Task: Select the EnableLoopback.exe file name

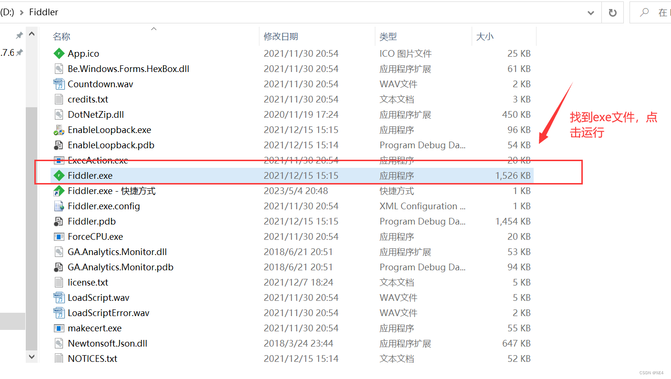Action: (109, 130)
